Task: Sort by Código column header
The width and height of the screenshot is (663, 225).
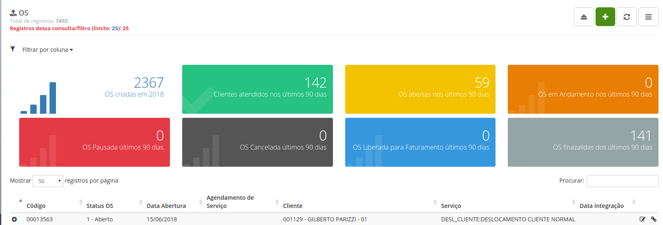Action: coord(36,206)
